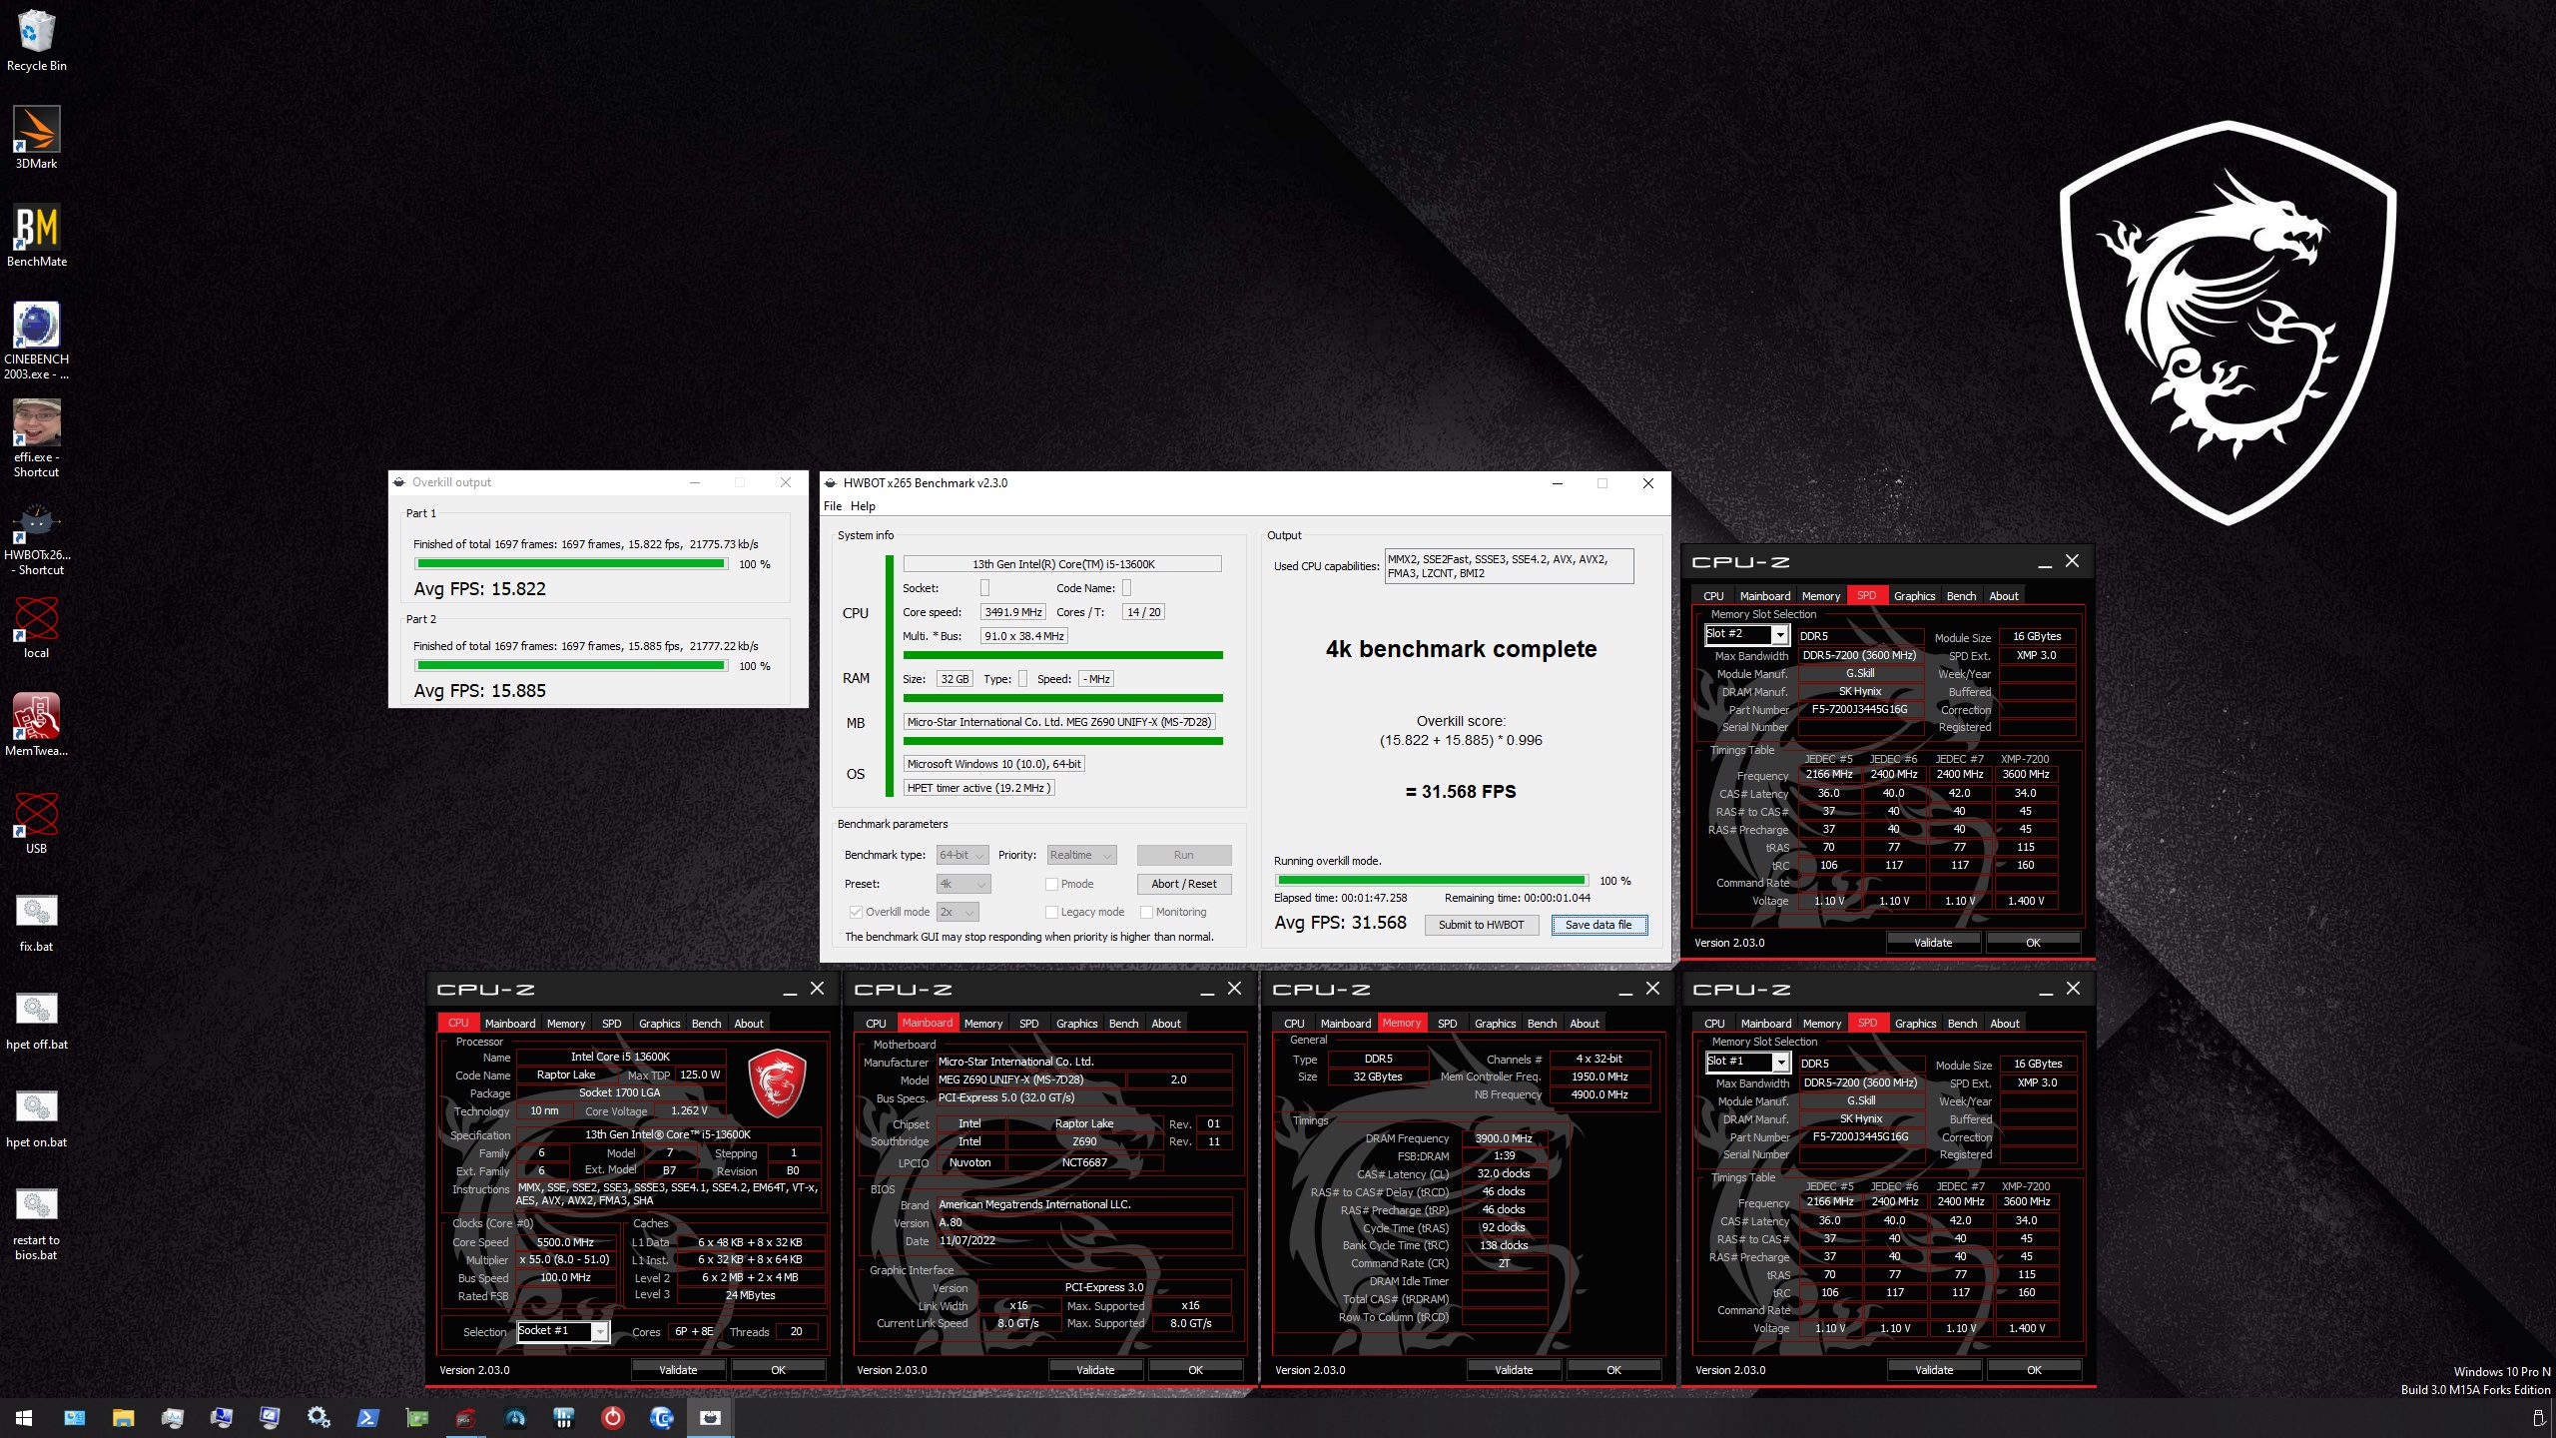Switch to HWBOT x265 in taskbar
This screenshot has height=1438, width=2556.
click(x=710, y=1417)
